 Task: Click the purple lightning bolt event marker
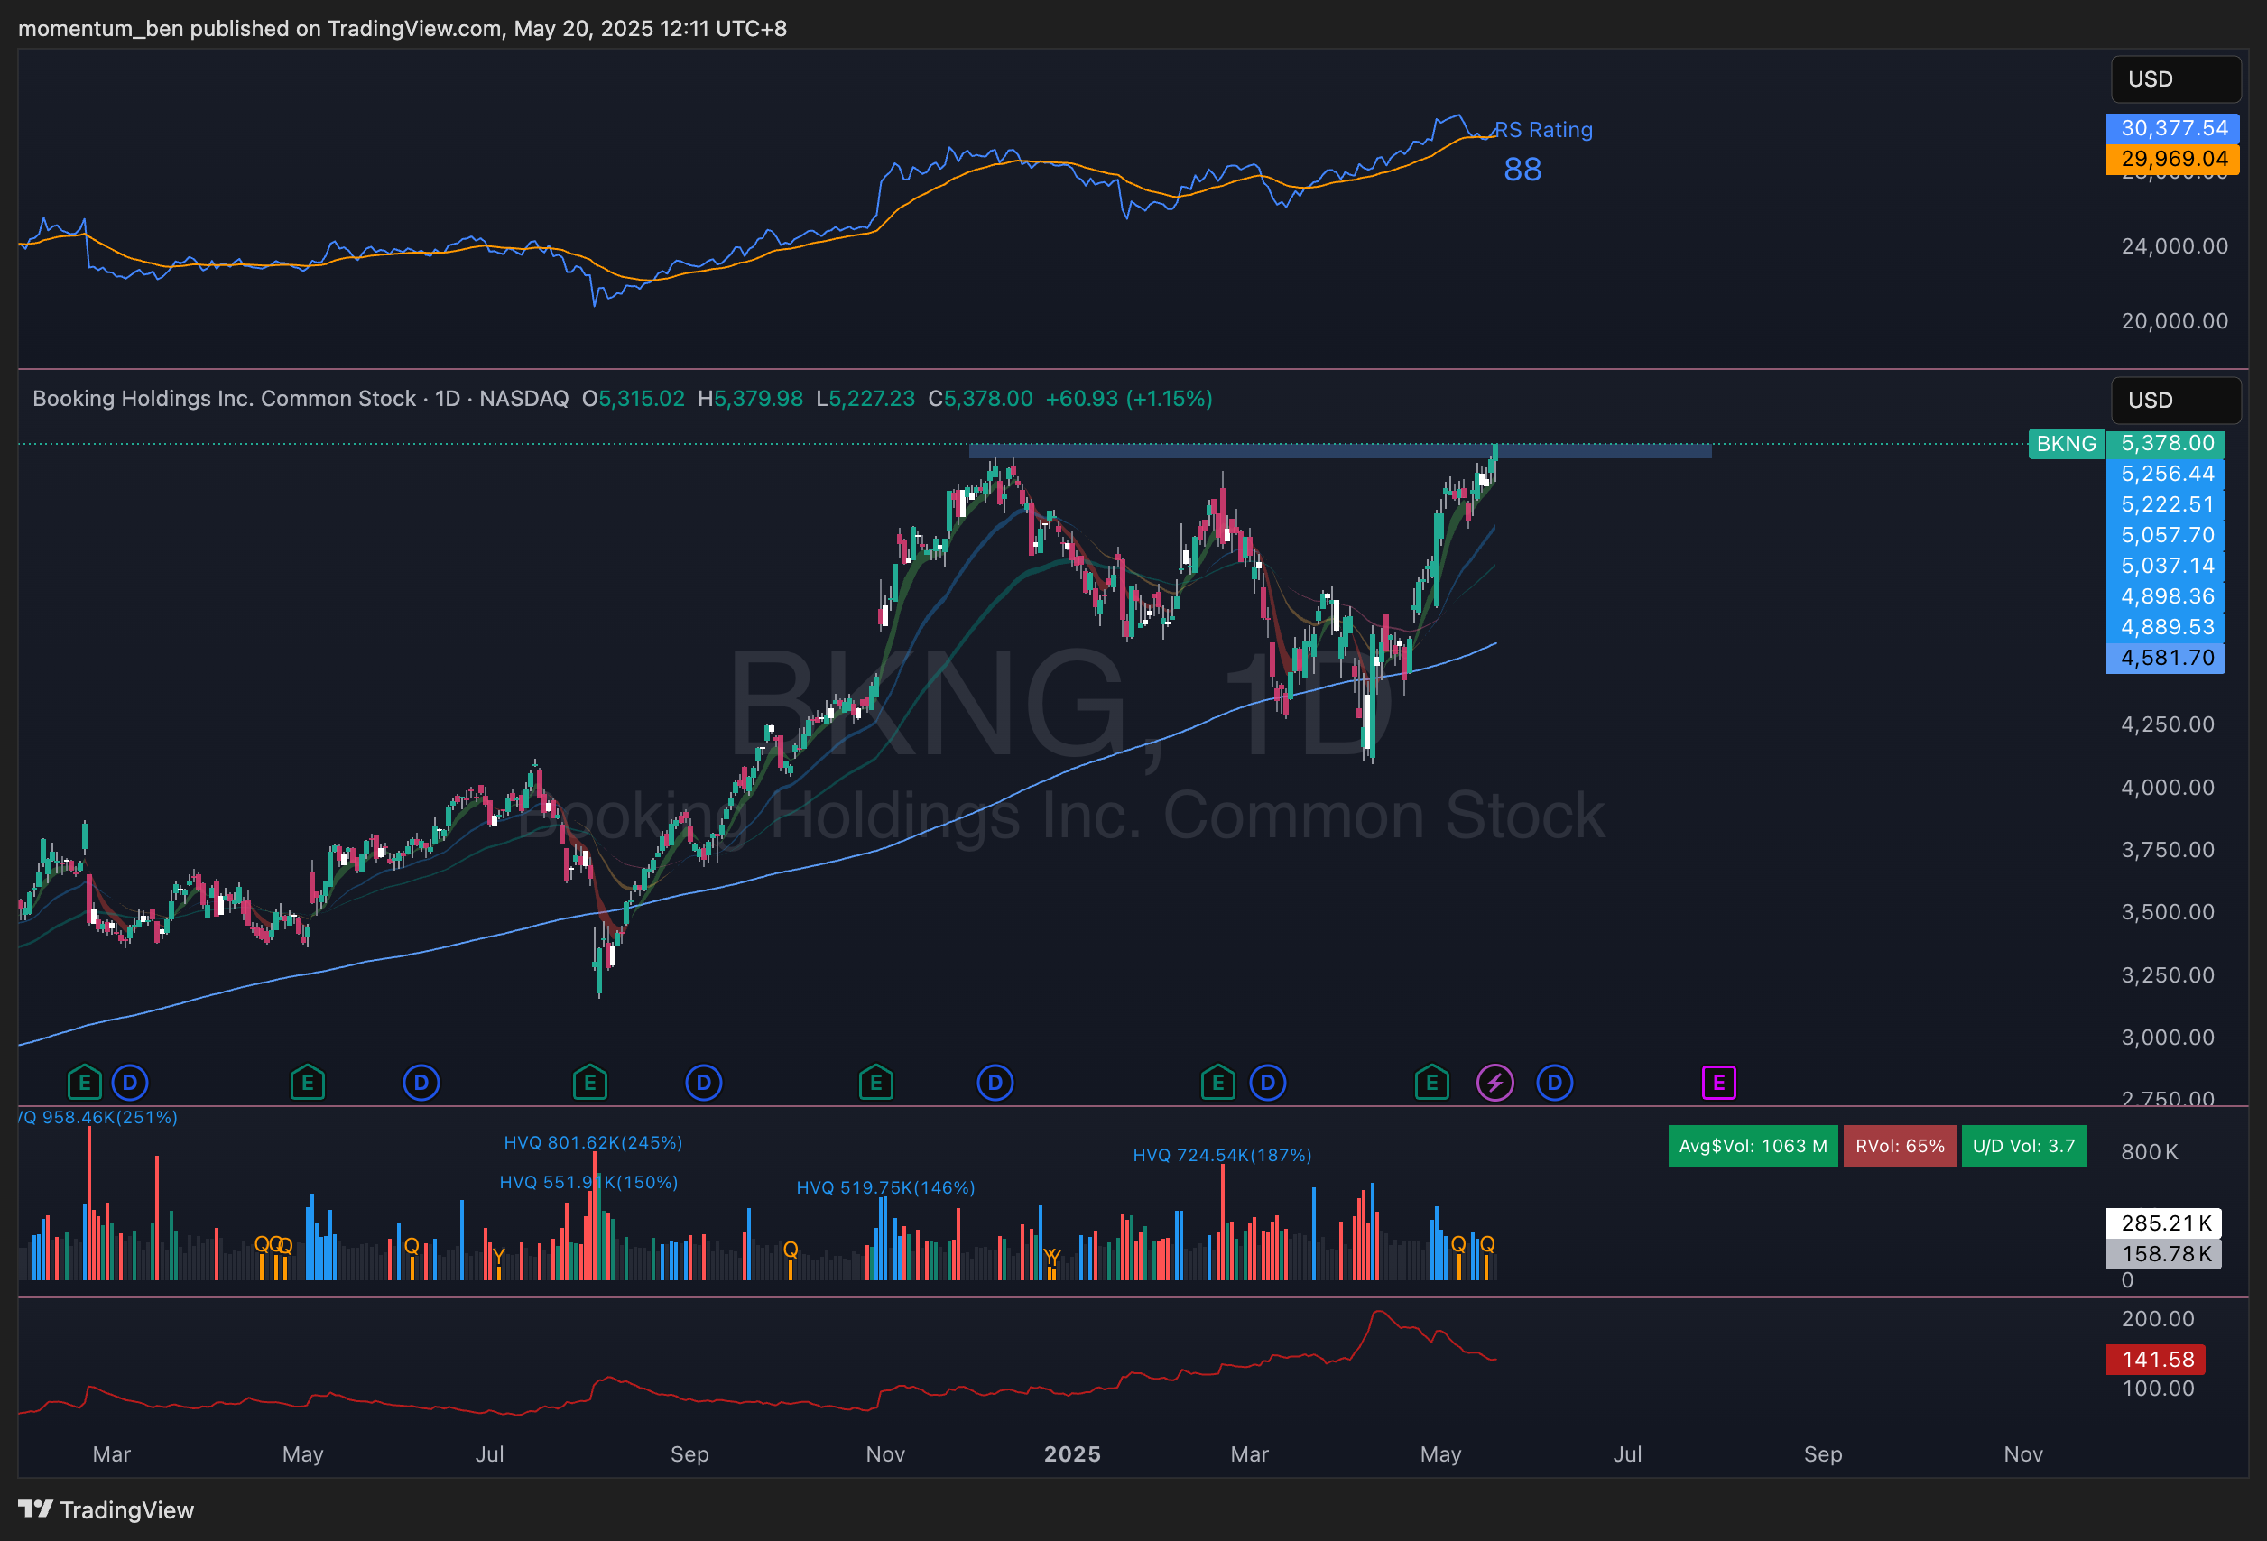point(1494,1083)
